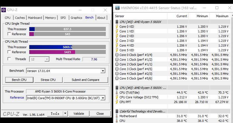Click the Validate button

click(x=79, y=114)
